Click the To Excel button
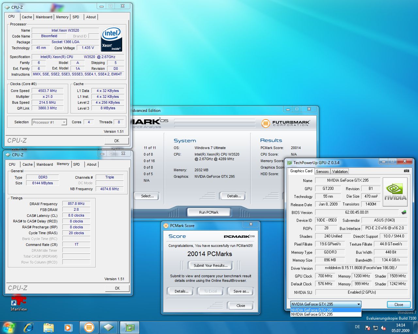 pyautogui.click(x=210, y=291)
